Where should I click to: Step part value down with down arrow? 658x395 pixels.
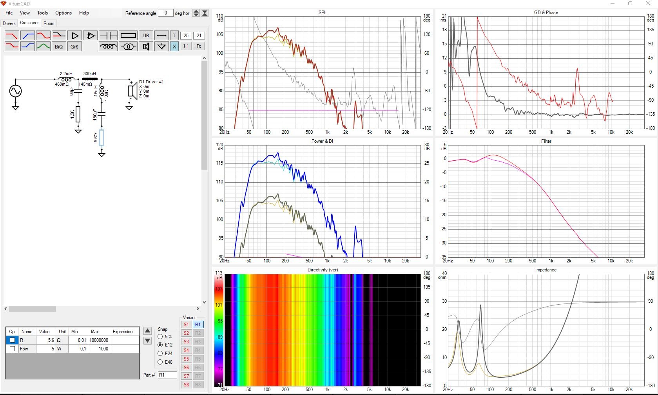[x=148, y=341]
